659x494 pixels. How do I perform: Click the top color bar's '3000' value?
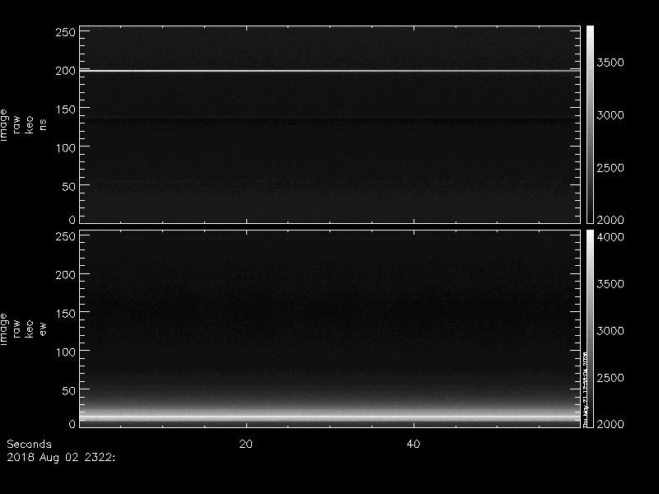[x=610, y=115]
